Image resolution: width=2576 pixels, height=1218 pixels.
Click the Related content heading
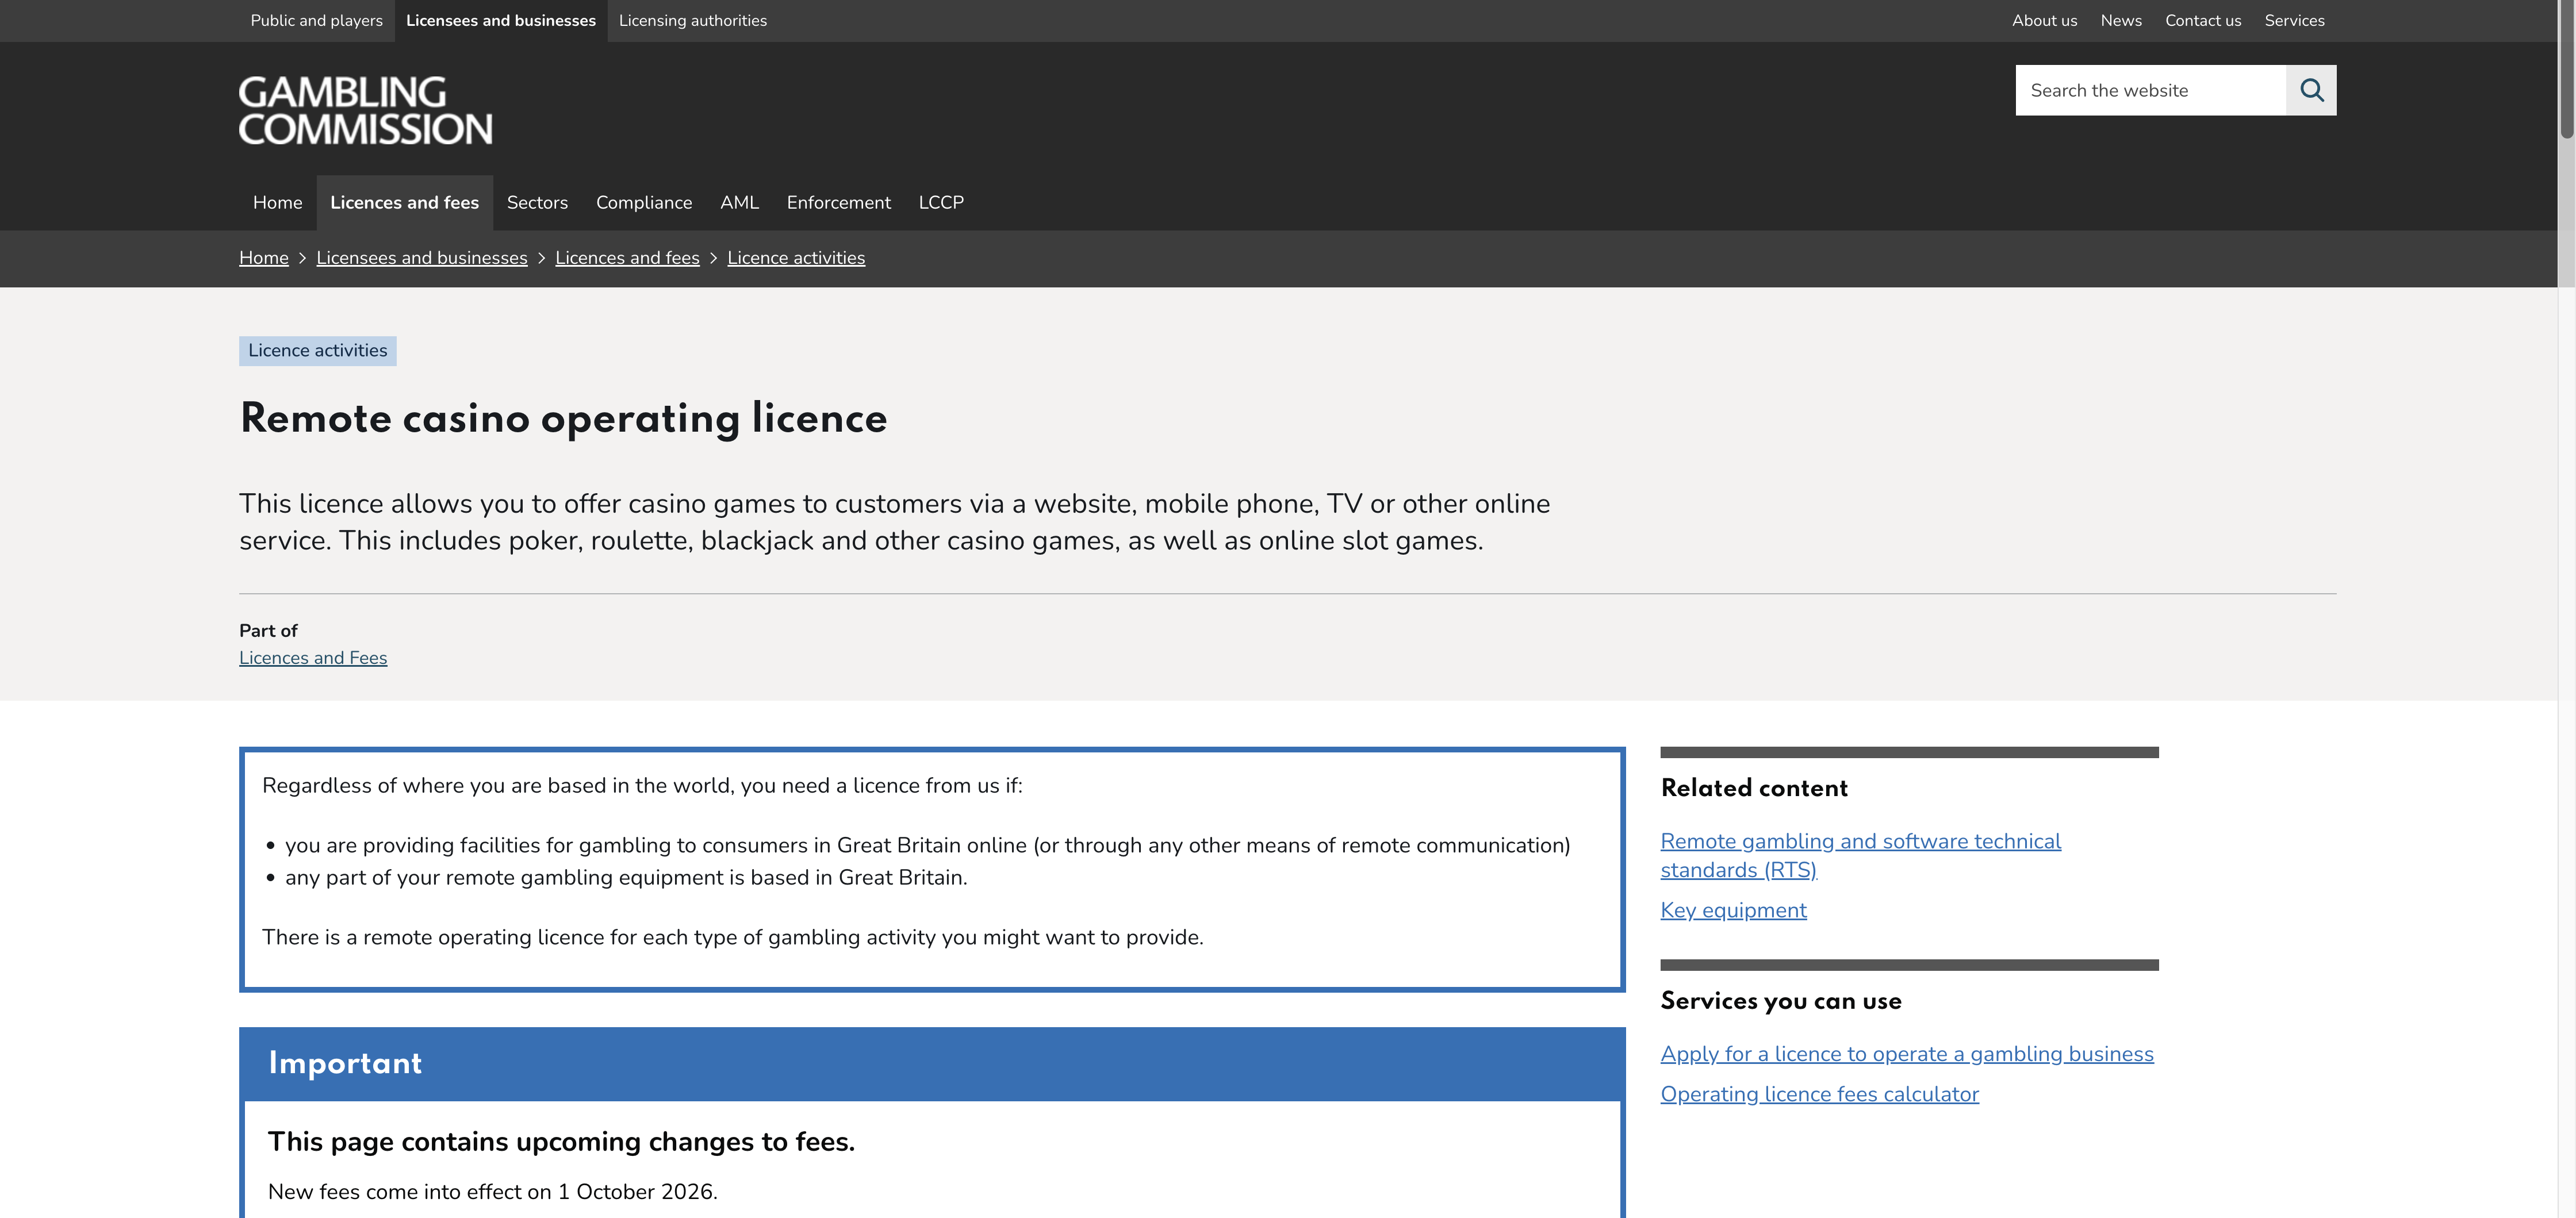(x=1754, y=788)
